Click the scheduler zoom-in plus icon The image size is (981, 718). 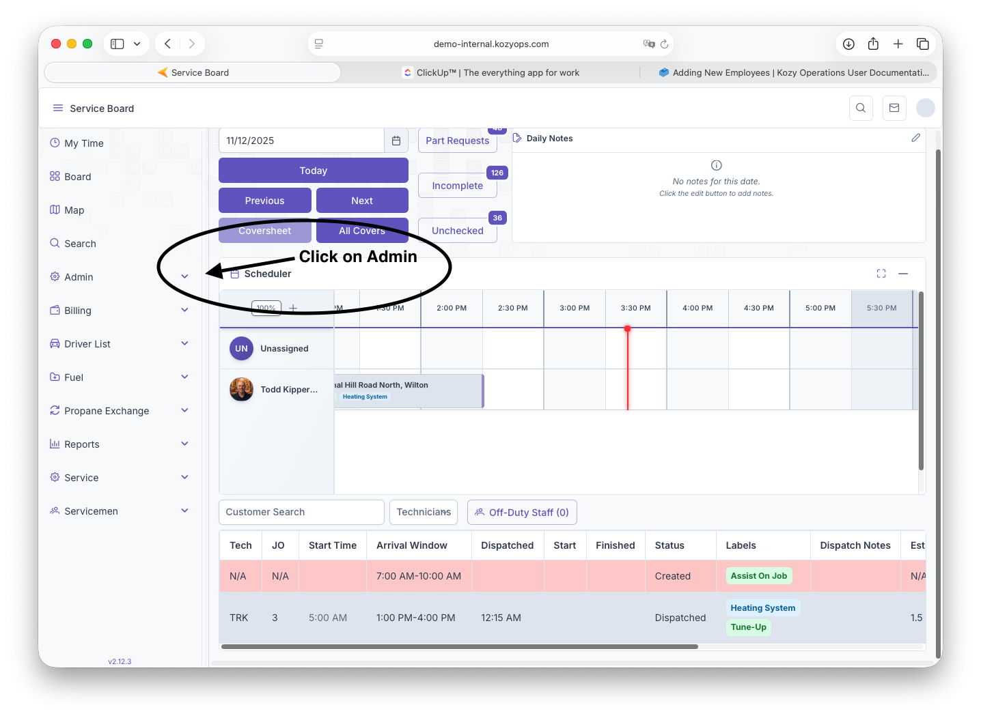[x=293, y=308]
